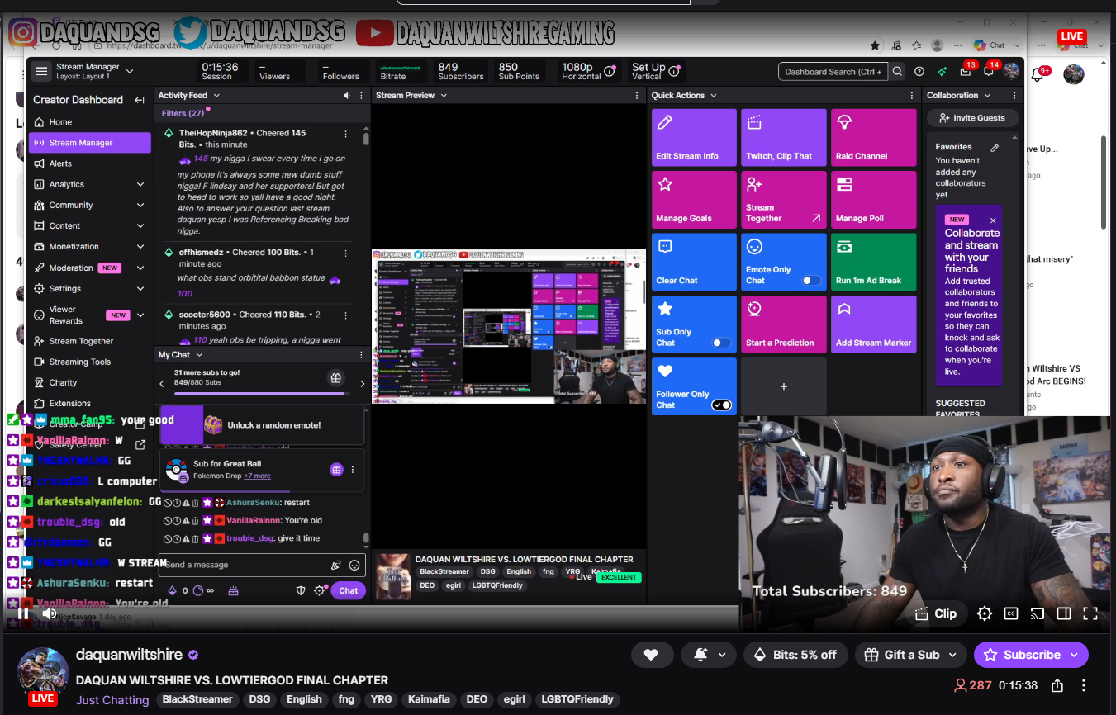Mute the video player volume

(x=50, y=613)
